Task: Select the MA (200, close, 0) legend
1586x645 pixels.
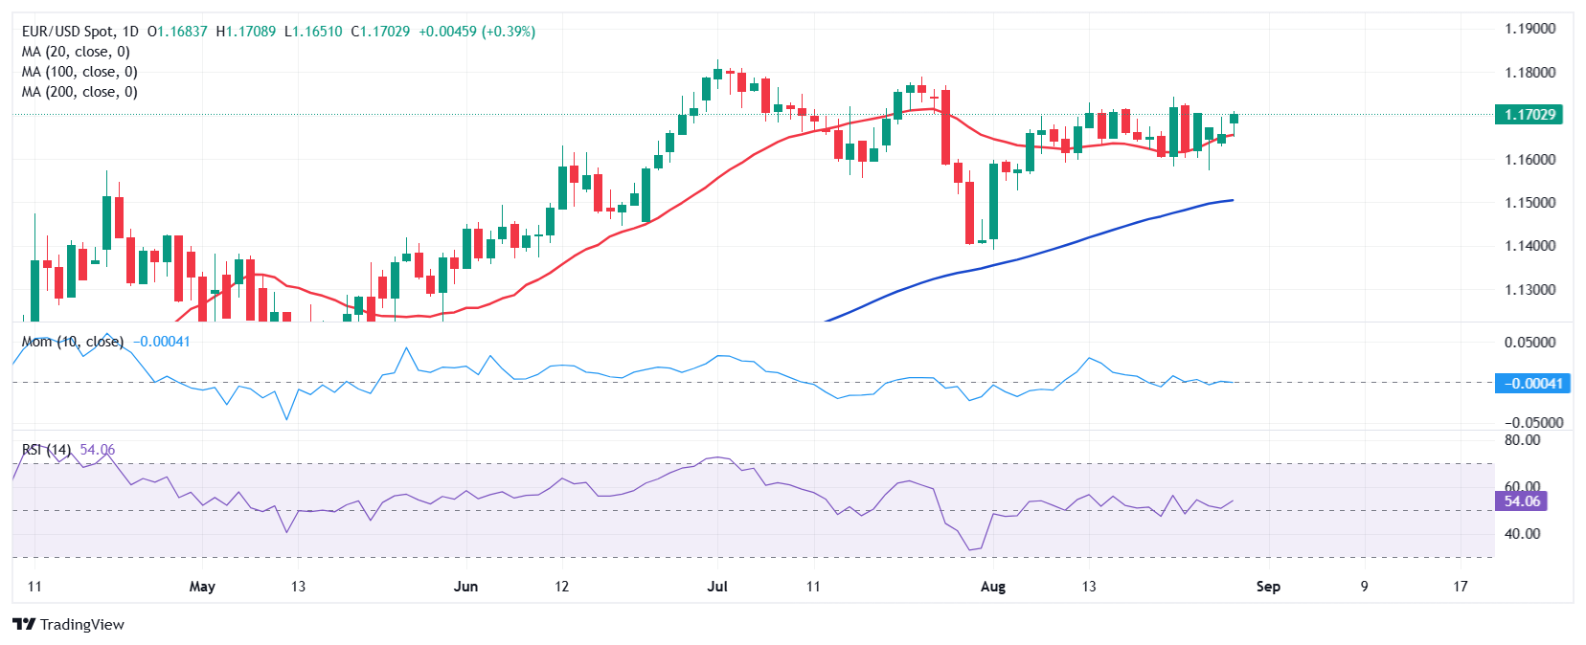Action: click(79, 92)
